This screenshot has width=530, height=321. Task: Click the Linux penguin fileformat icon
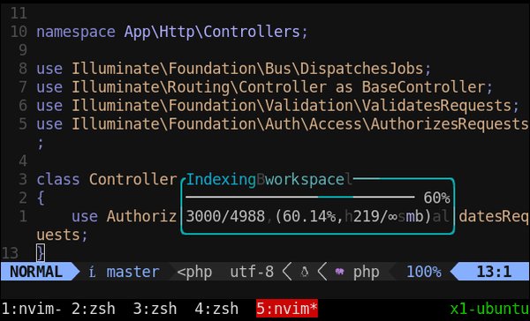(305, 272)
